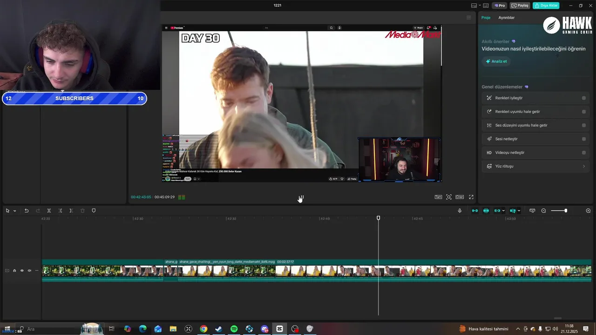Image resolution: width=596 pixels, height=335 pixels.
Task: Open the track options three-dot icon
Action: point(37,270)
